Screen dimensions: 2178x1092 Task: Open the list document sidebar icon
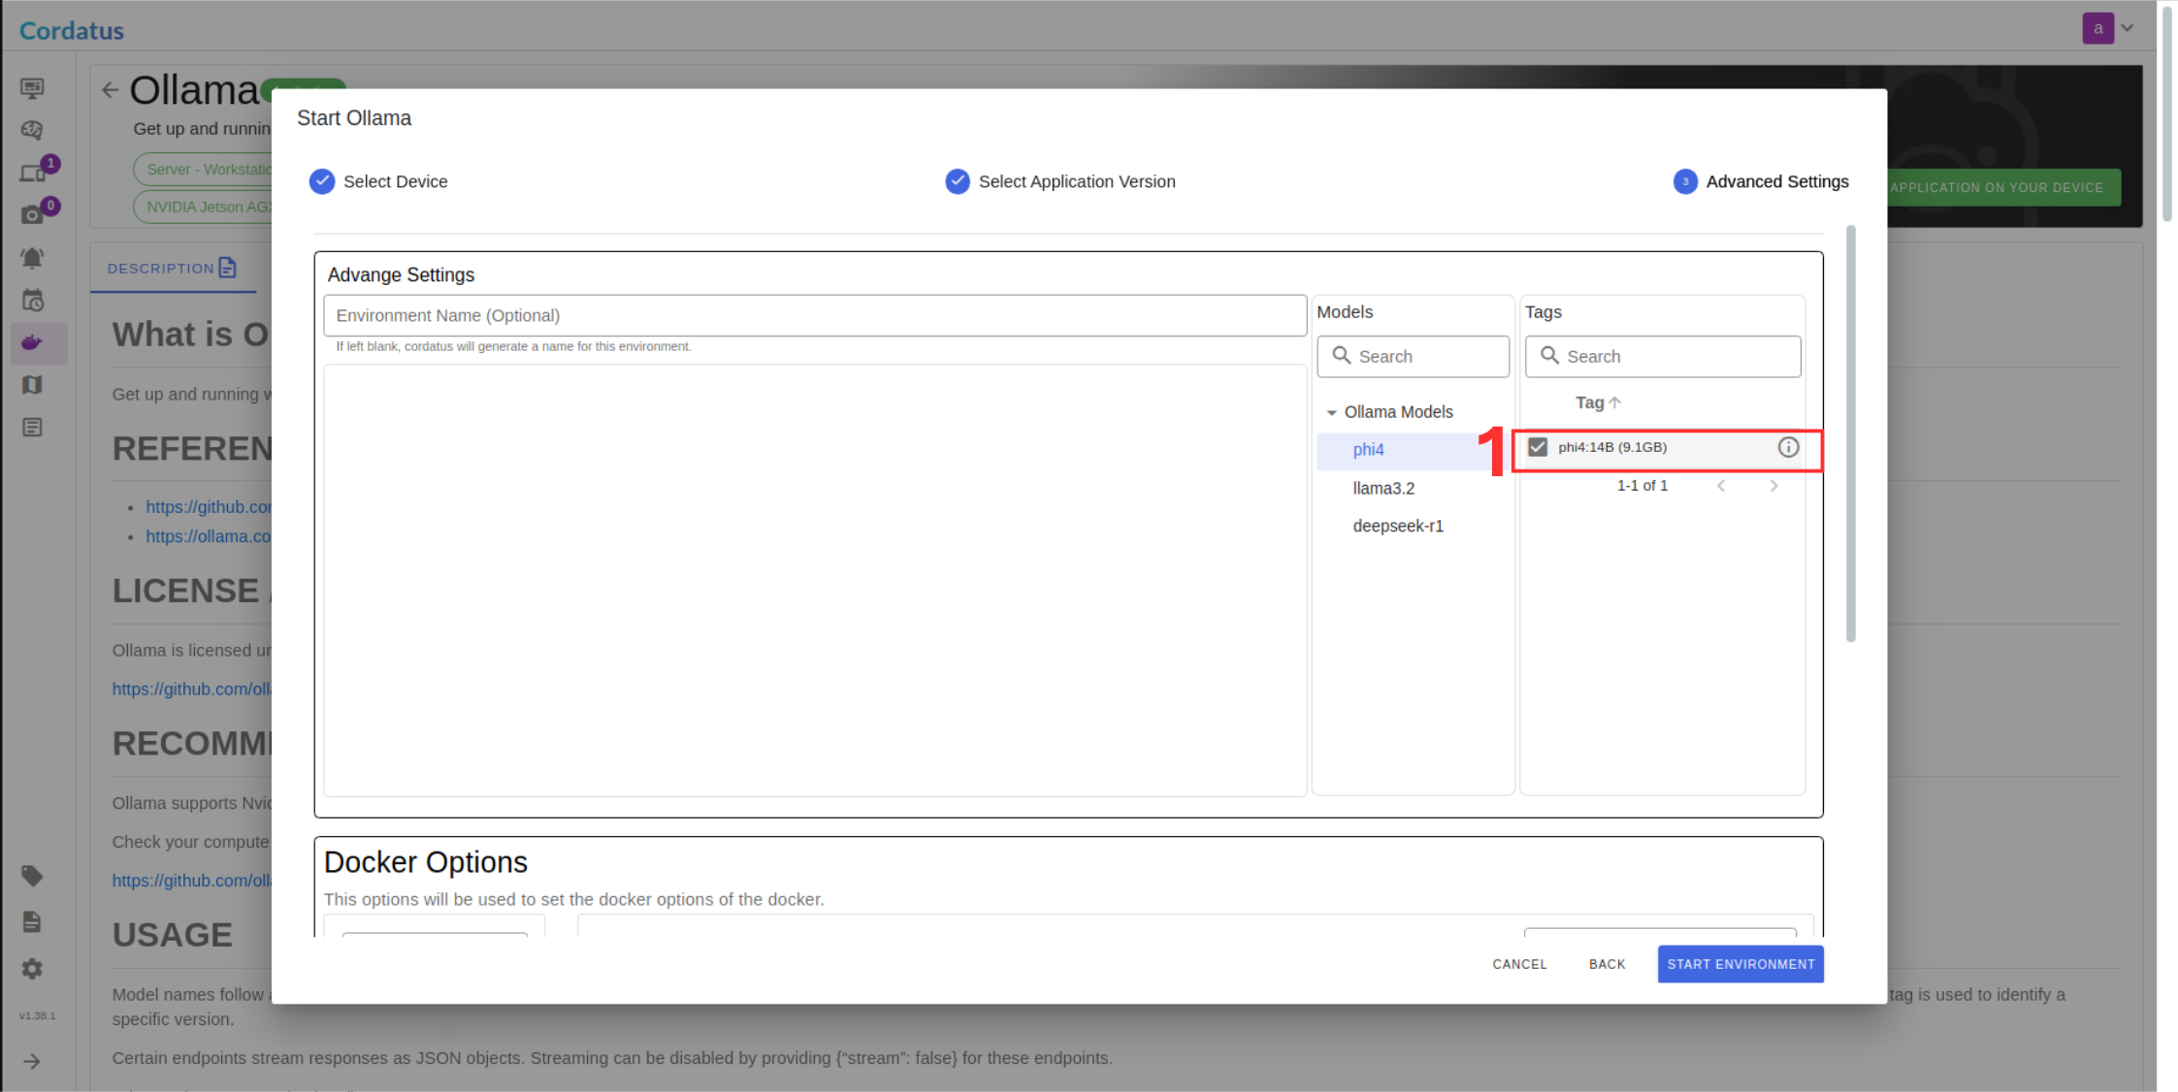[32, 428]
